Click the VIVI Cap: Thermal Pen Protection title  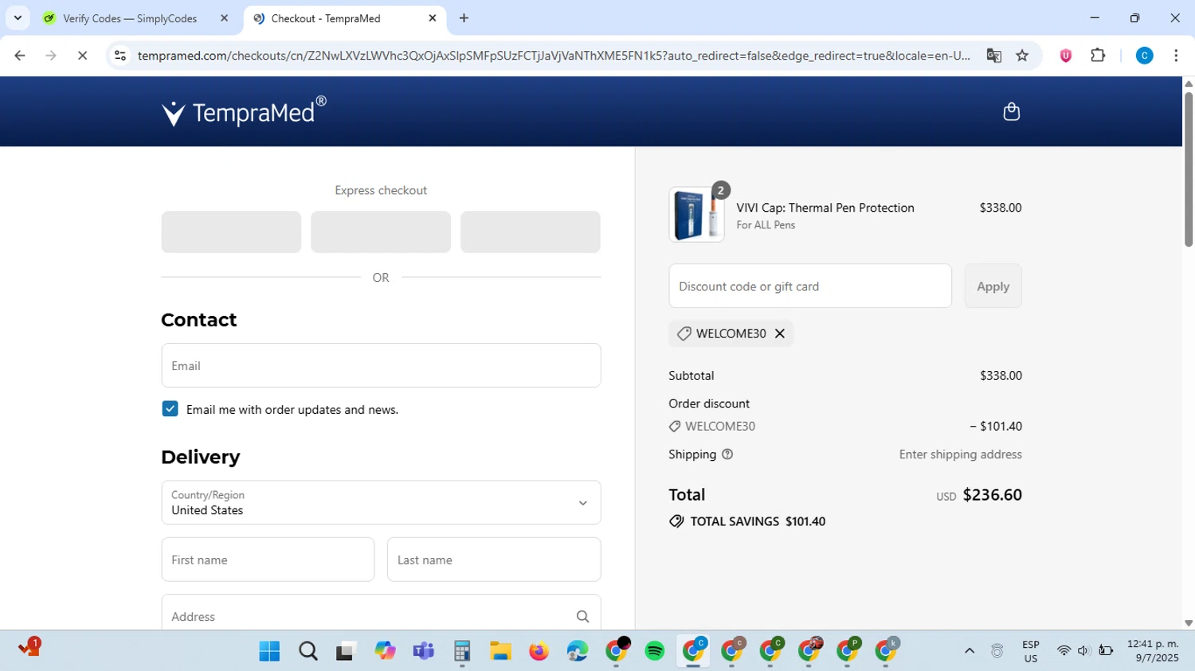pos(825,208)
